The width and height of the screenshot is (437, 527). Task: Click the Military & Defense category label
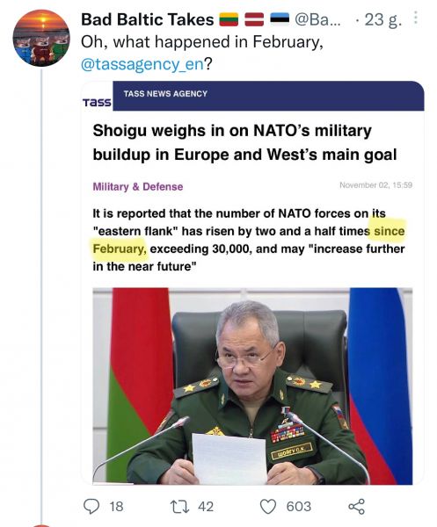pos(138,186)
